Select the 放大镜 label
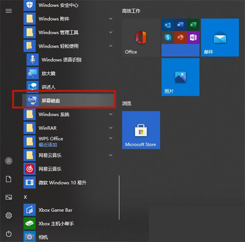The width and height of the screenshot is (245, 242). click(x=49, y=74)
